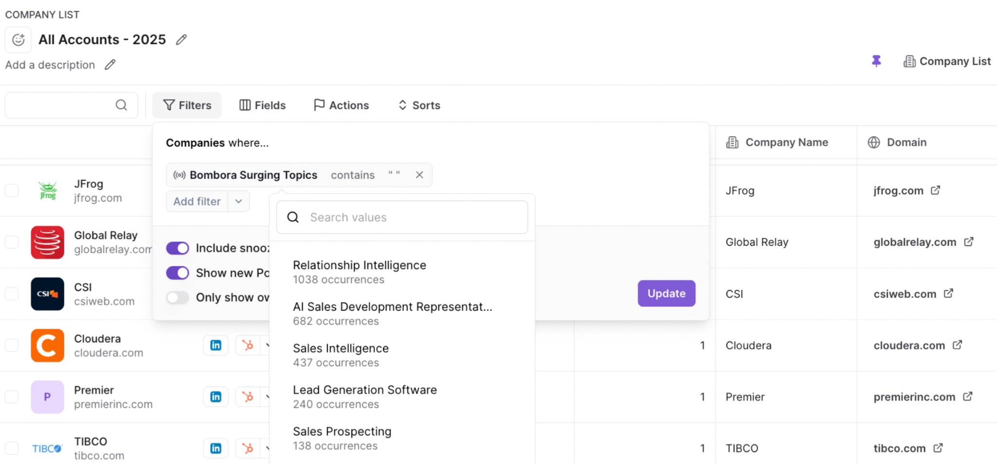Click the Company List button
The width and height of the screenshot is (997, 464).
pos(947,61)
